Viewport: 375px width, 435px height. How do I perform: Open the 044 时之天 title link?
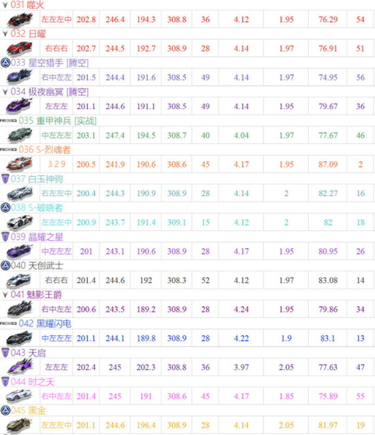[x=33, y=382]
